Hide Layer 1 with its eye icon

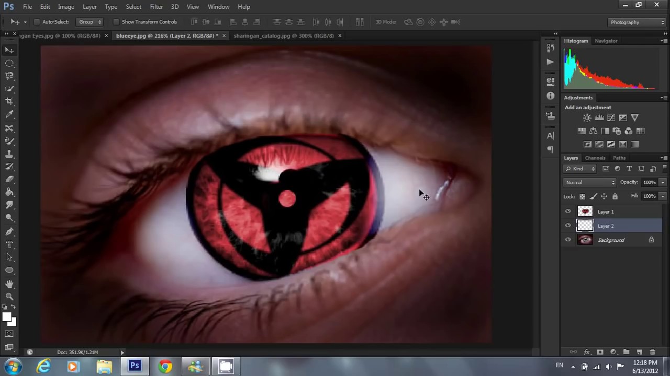tap(568, 211)
